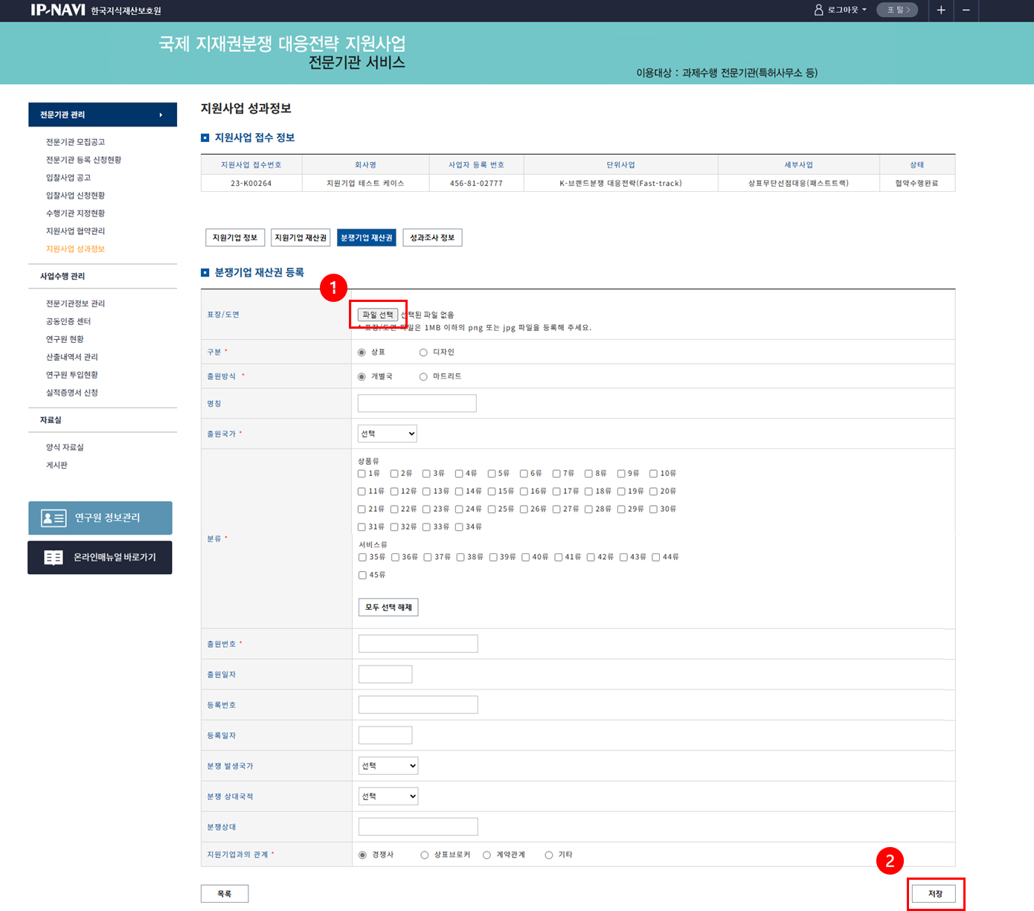Viewport: 1034px width, 911px height.
Task: Select the 디자인 radio button
Action: pyautogui.click(x=423, y=353)
